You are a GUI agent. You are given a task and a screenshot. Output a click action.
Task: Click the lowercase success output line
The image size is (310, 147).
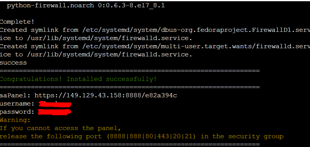tap(13, 63)
